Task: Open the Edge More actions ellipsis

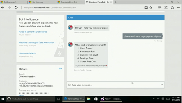Action: (179, 8)
